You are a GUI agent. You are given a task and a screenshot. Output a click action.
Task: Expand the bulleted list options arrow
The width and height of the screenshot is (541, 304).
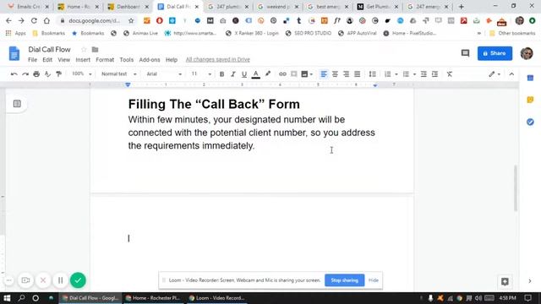coord(414,74)
